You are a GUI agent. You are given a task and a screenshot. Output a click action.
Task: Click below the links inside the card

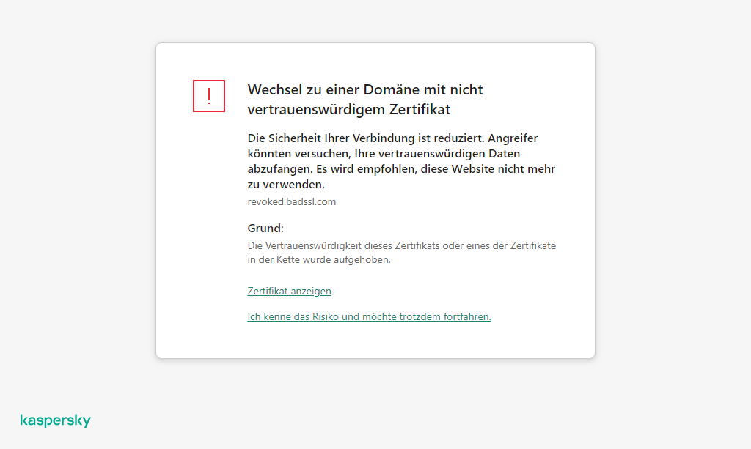(375, 341)
